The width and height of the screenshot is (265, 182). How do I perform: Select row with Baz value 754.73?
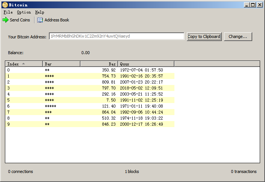coord(90,76)
